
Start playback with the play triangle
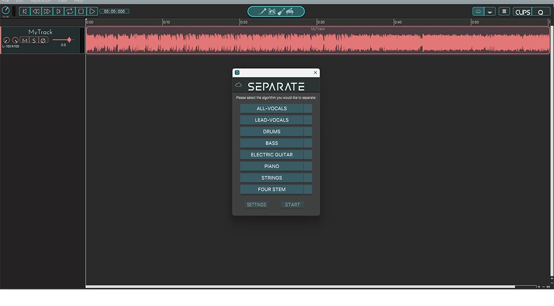(92, 11)
